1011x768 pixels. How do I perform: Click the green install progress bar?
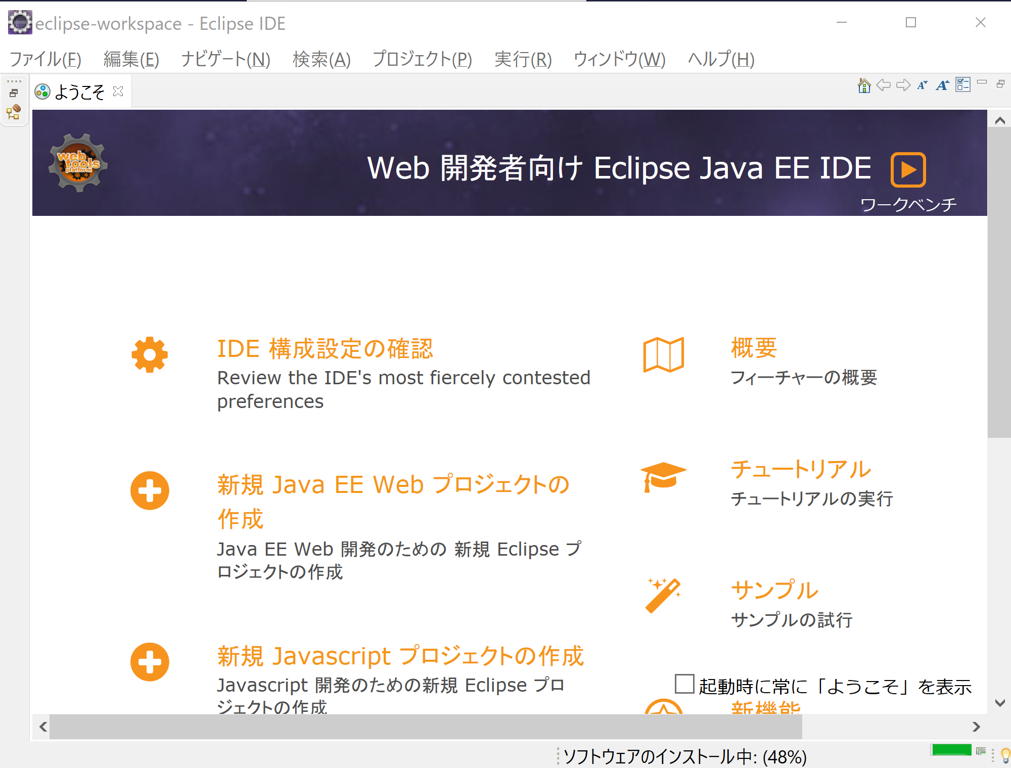(951, 750)
